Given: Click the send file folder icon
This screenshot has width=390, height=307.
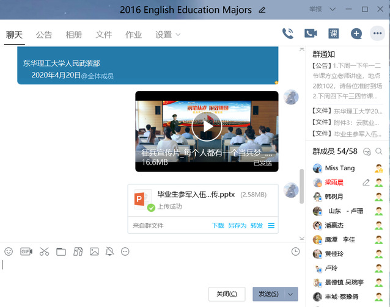Looking at the screenshot, I should 61,251.
